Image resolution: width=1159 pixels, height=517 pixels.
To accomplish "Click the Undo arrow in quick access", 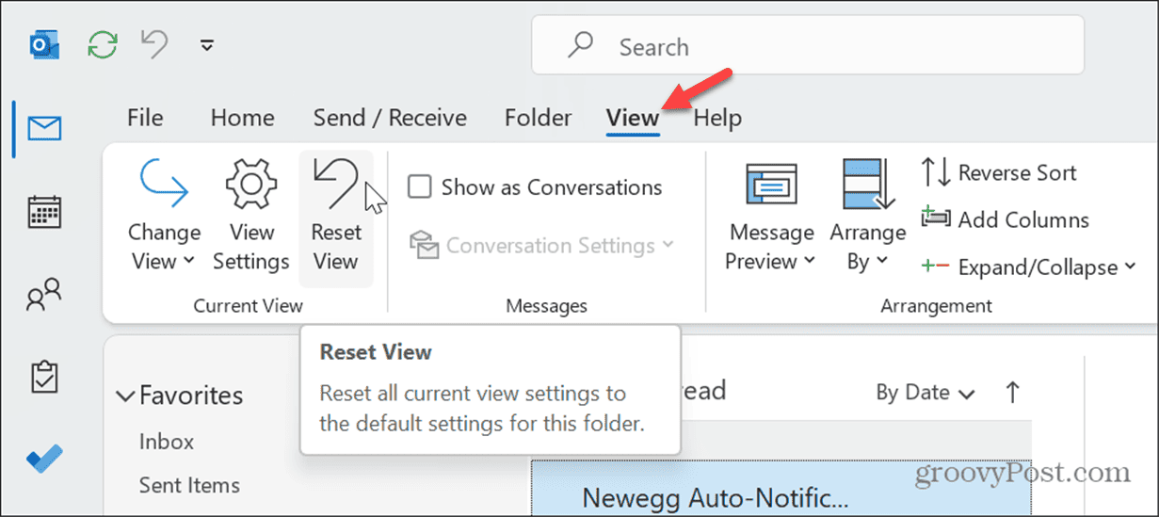I will pos(154,44).
